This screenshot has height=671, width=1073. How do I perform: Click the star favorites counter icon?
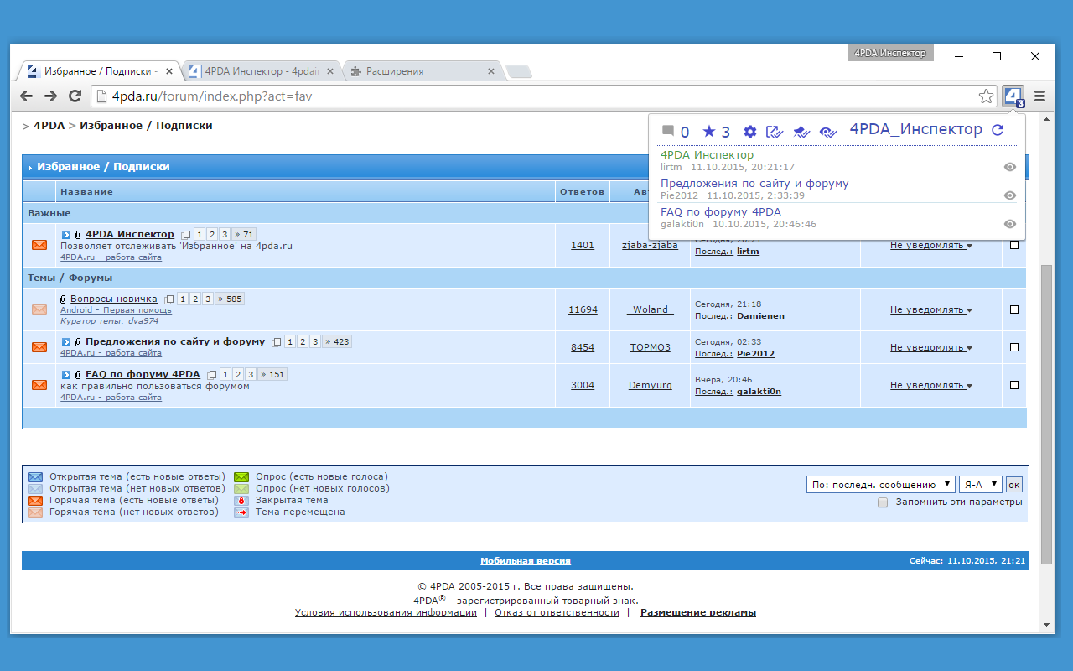[x=709, y=132]
